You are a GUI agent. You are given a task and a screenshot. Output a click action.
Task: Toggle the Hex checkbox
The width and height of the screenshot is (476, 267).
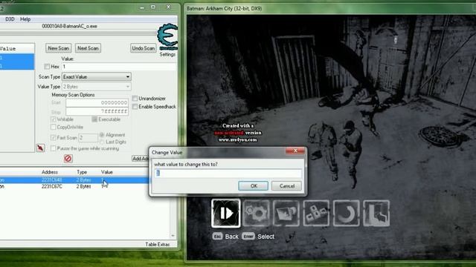[x=47, y=67]
